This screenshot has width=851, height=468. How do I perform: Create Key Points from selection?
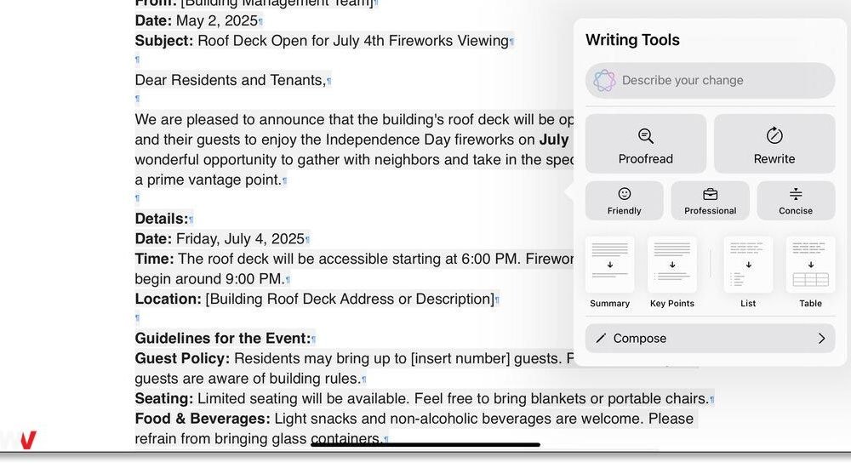[x=672, y=273]
